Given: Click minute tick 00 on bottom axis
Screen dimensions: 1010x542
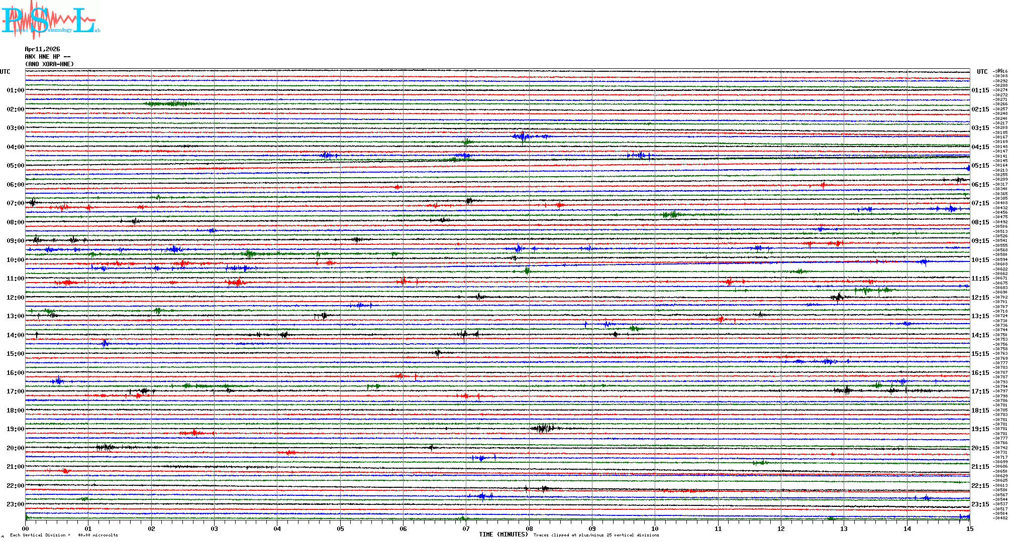Looking at the screenshot, I should [25, 528].
